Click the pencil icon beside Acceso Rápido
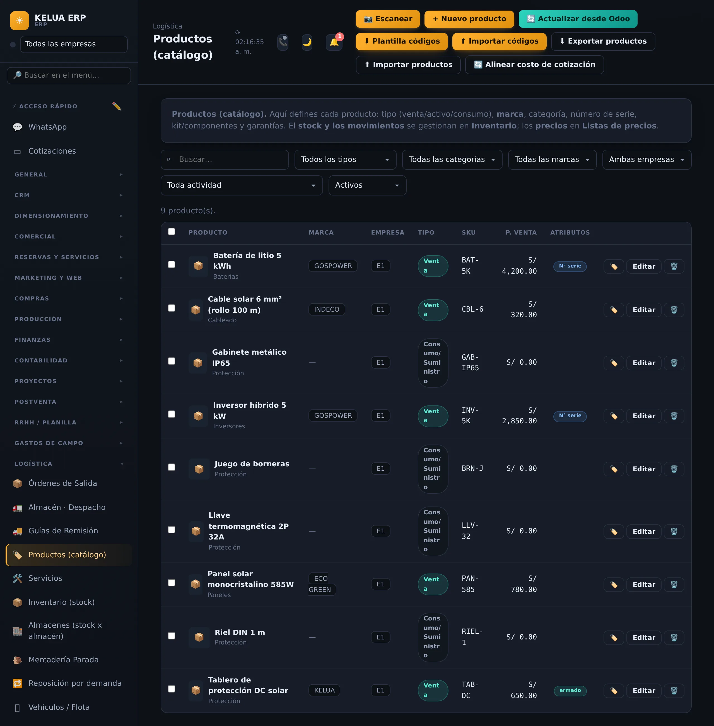The height and width of the screenshot is (726, 714). [117, 106]
